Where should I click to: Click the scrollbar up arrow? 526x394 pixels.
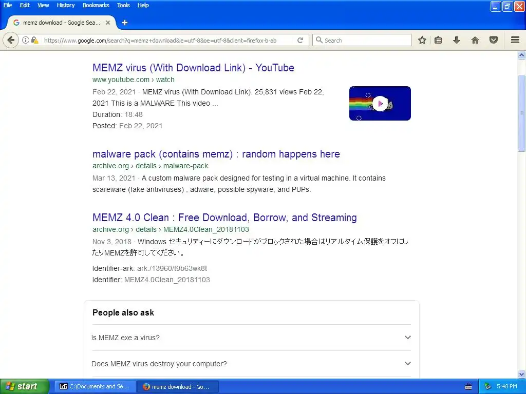[522, 55]
